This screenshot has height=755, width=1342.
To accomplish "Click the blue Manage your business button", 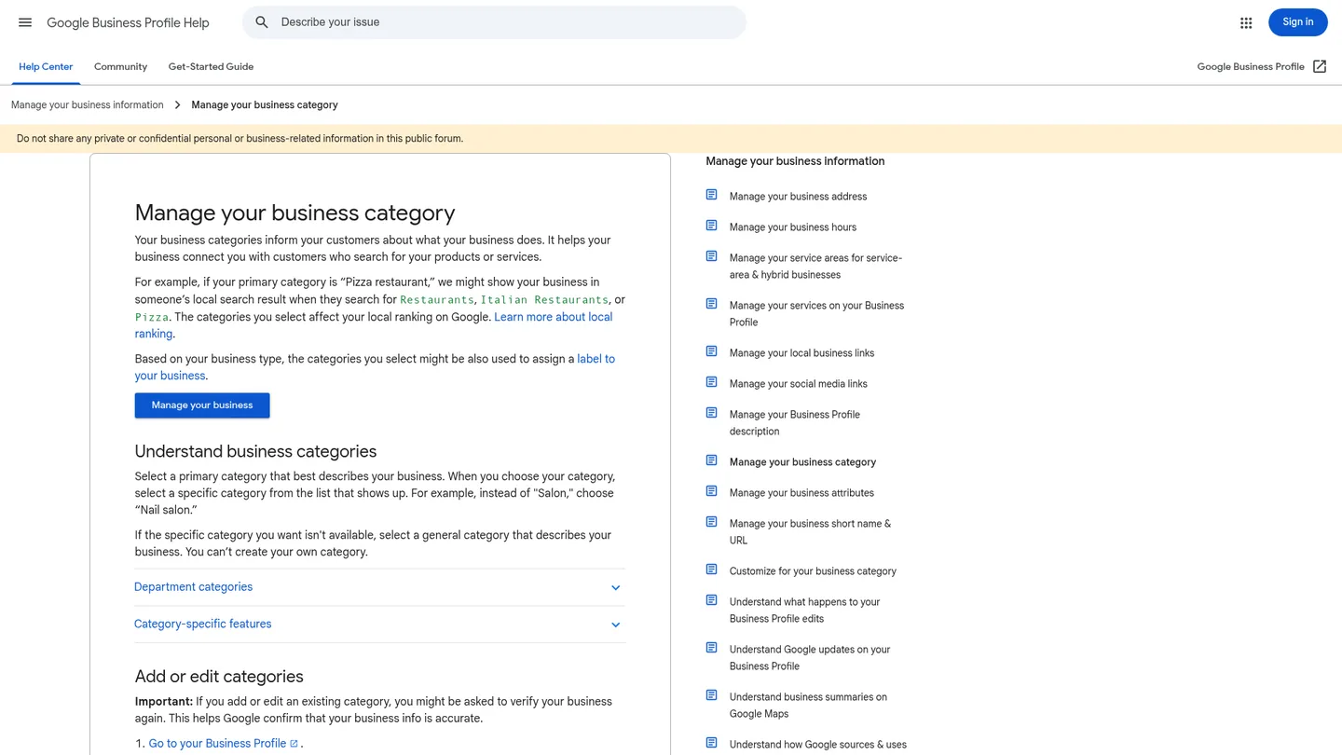I will [202, 405].
